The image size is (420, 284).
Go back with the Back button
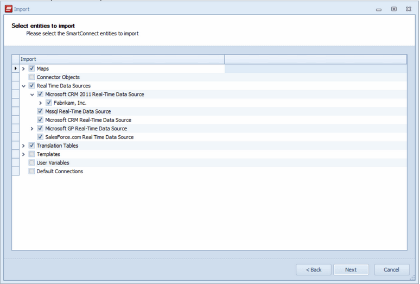[314, 269]
